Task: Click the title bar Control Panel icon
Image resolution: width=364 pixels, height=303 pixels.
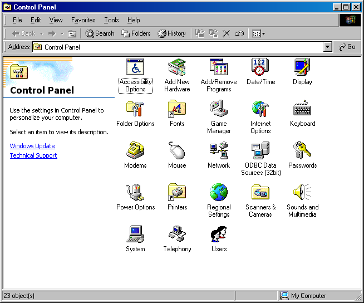Action: pos(8,7)
